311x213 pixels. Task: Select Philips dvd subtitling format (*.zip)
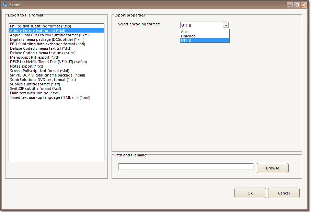[40, 26]
